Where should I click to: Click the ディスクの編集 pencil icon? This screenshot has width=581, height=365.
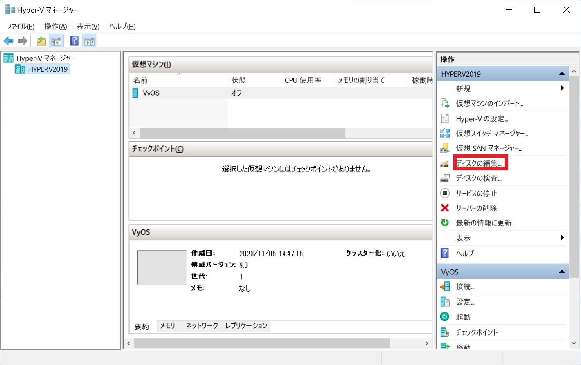[x=445, y=164]
